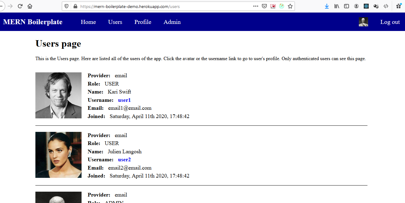The width and height of the screenshot is (405, 203).
Task: Click the 'email' provider value for Julien Langosh
Action: coord(121,135)
